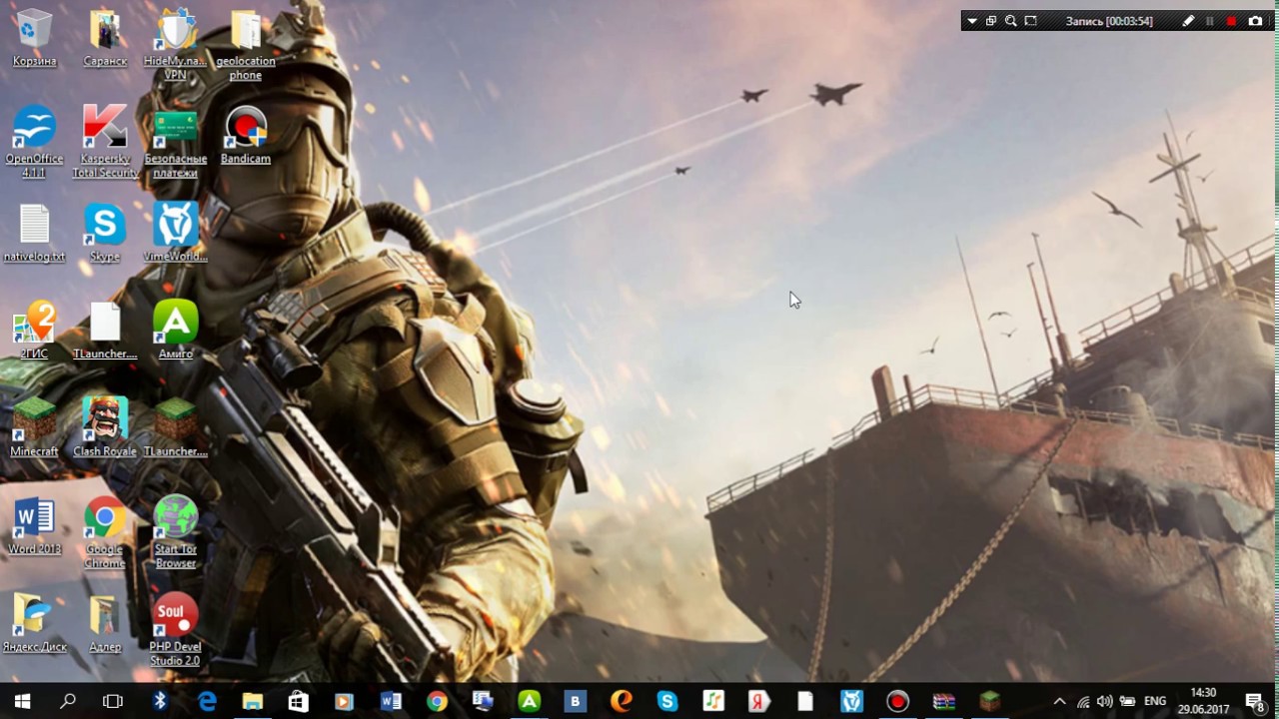Open the Windows Start menu
1279x719 pixels.
point(22,701)
